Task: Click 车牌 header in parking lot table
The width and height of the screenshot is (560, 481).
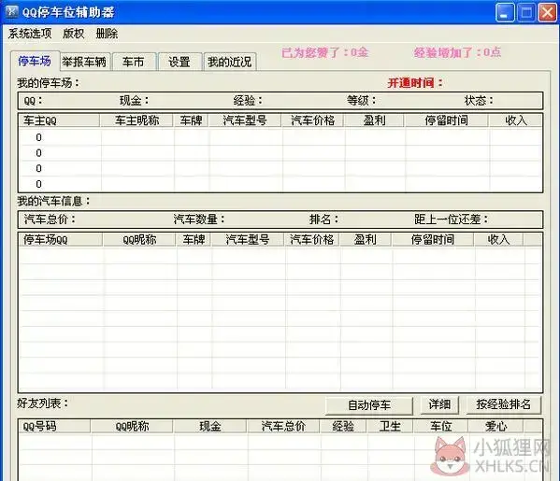Action: 191,120
